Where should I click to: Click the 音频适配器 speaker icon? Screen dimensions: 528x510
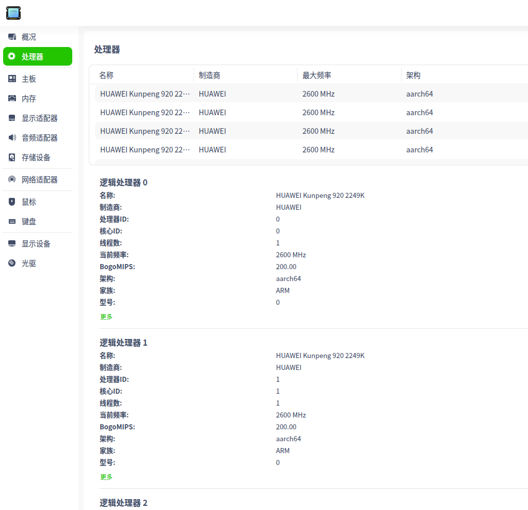point(12,137)
